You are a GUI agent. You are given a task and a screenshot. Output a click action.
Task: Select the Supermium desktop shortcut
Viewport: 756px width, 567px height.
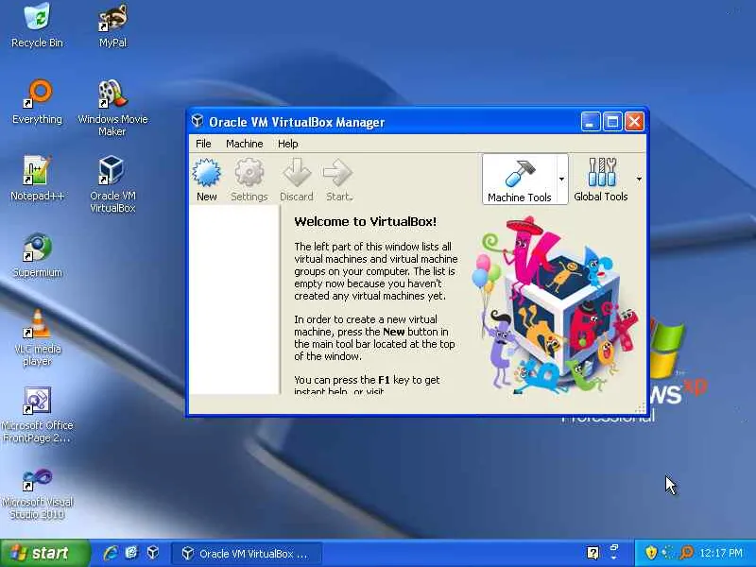tap(37, 255)
